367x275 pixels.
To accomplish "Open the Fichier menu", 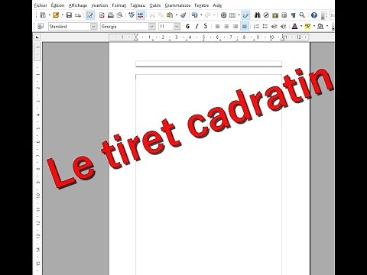I will point(41,5).
